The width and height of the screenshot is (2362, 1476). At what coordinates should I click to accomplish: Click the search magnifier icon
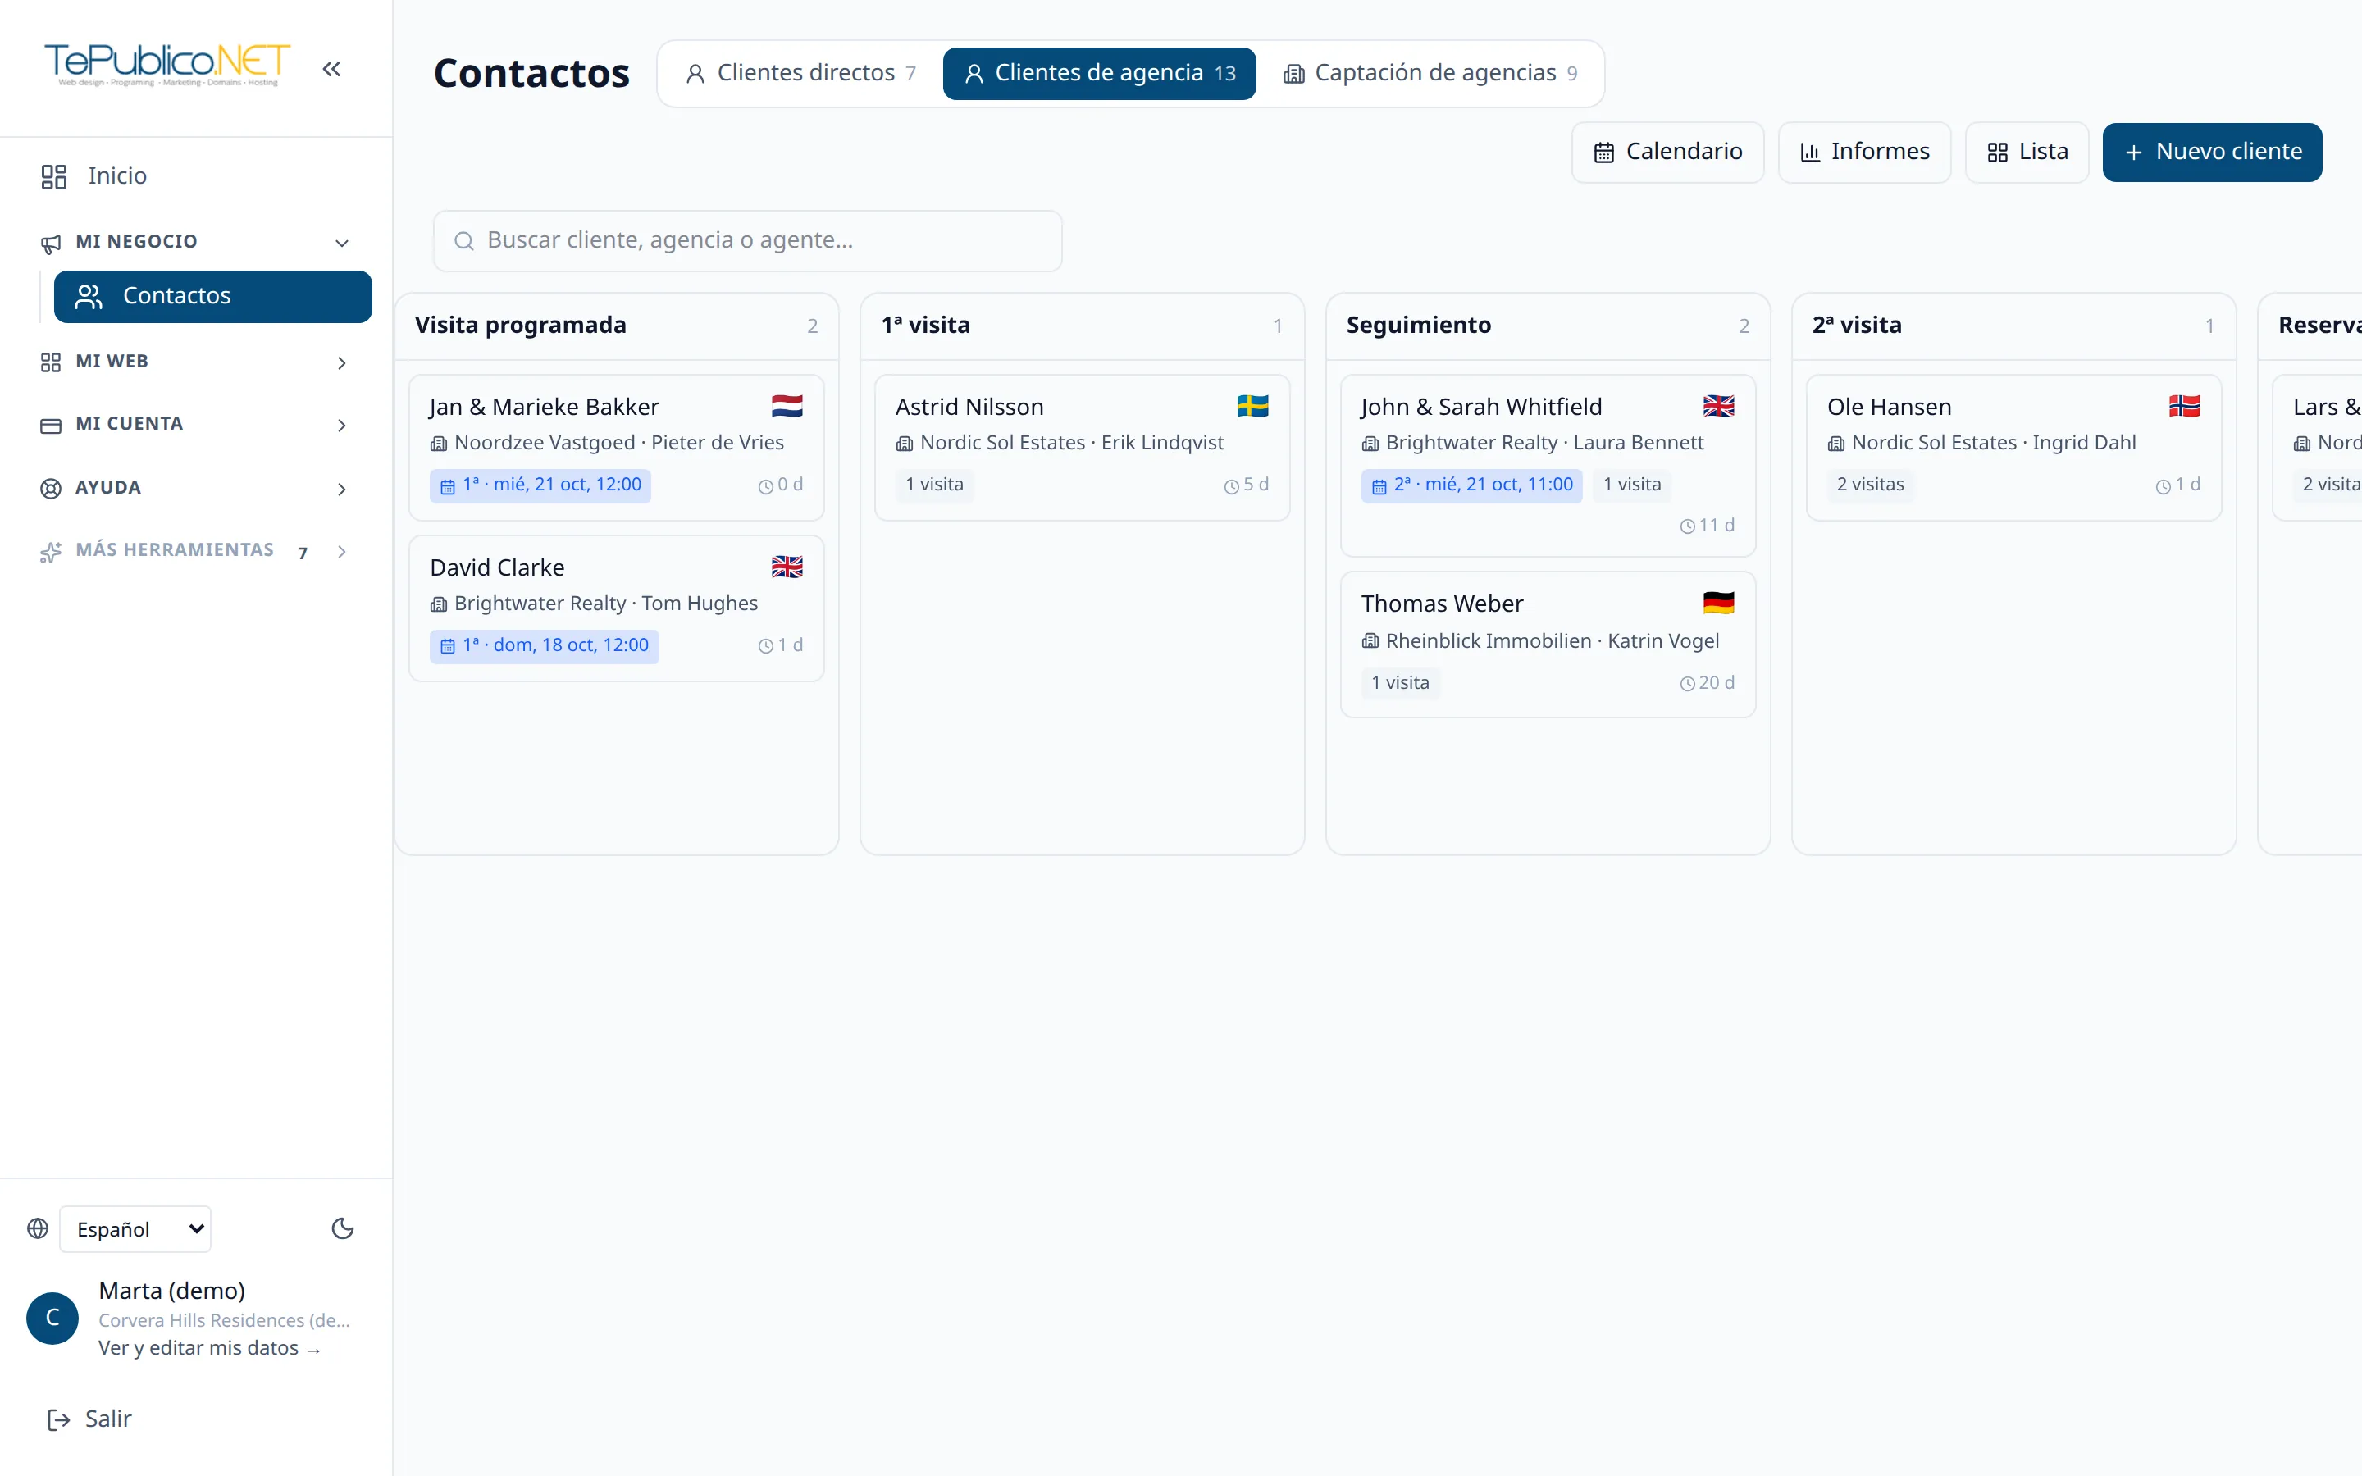(x=464, y=241)
